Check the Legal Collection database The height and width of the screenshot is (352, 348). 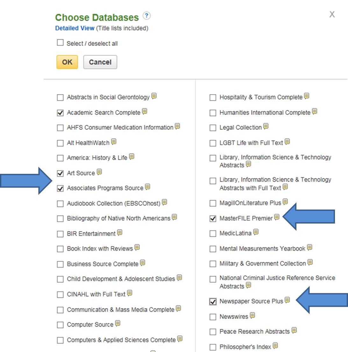point(213,128)
